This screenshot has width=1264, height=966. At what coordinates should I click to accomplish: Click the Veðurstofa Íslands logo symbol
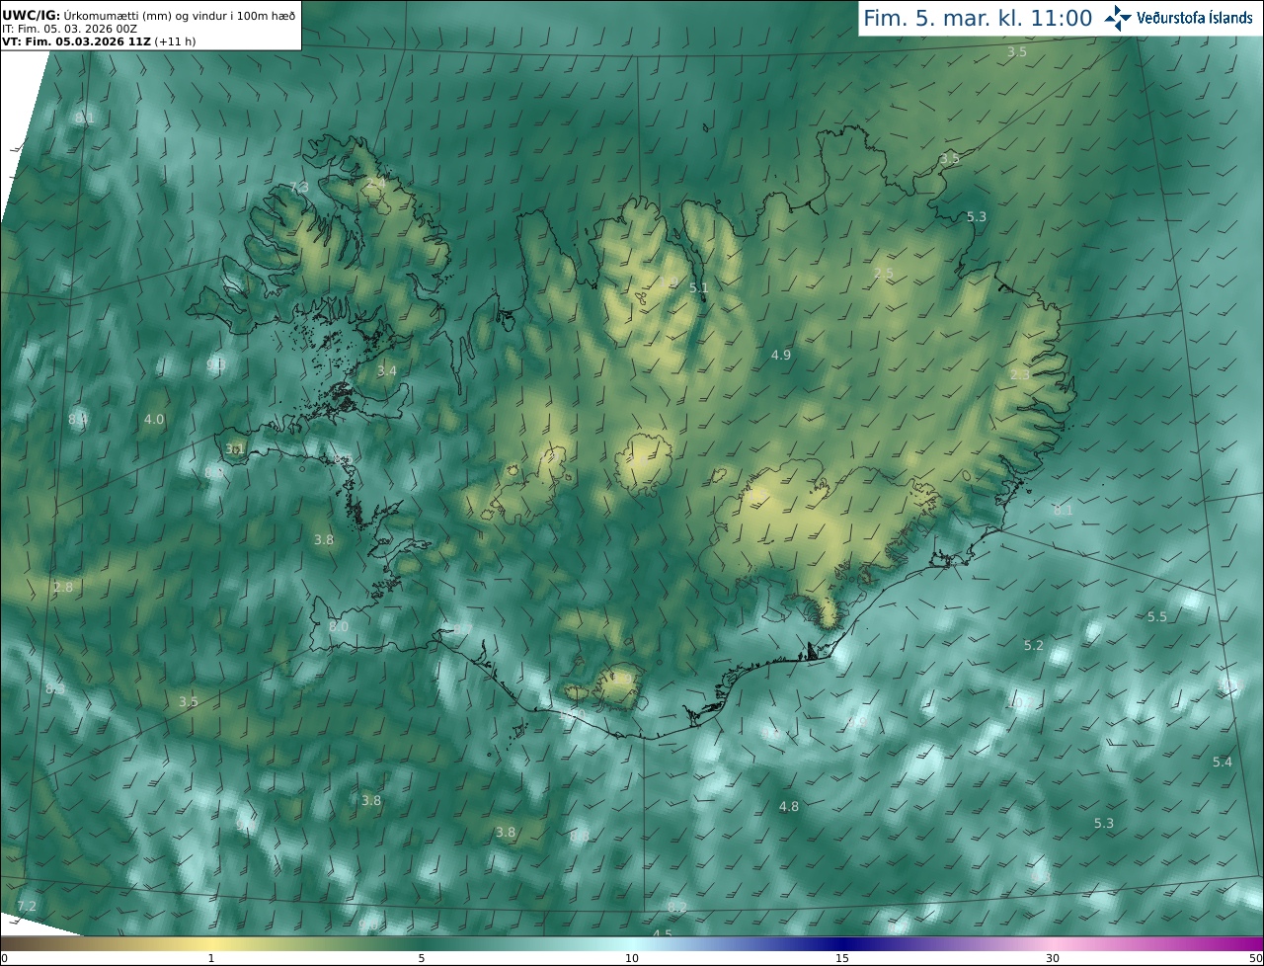[1118, 18]
